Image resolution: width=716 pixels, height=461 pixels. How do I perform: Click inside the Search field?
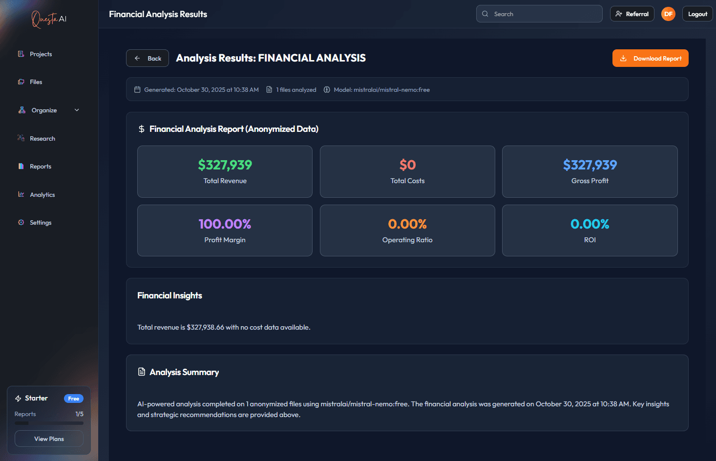click(539, 14)
